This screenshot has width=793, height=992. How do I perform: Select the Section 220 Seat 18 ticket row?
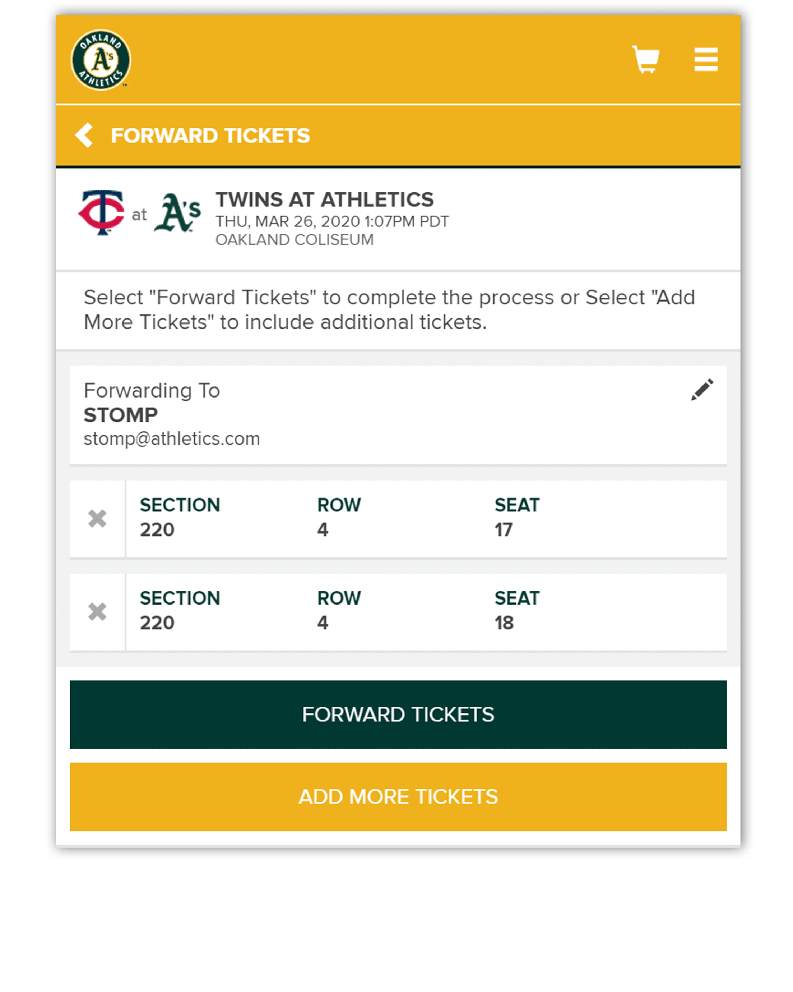tap(425, 611)
